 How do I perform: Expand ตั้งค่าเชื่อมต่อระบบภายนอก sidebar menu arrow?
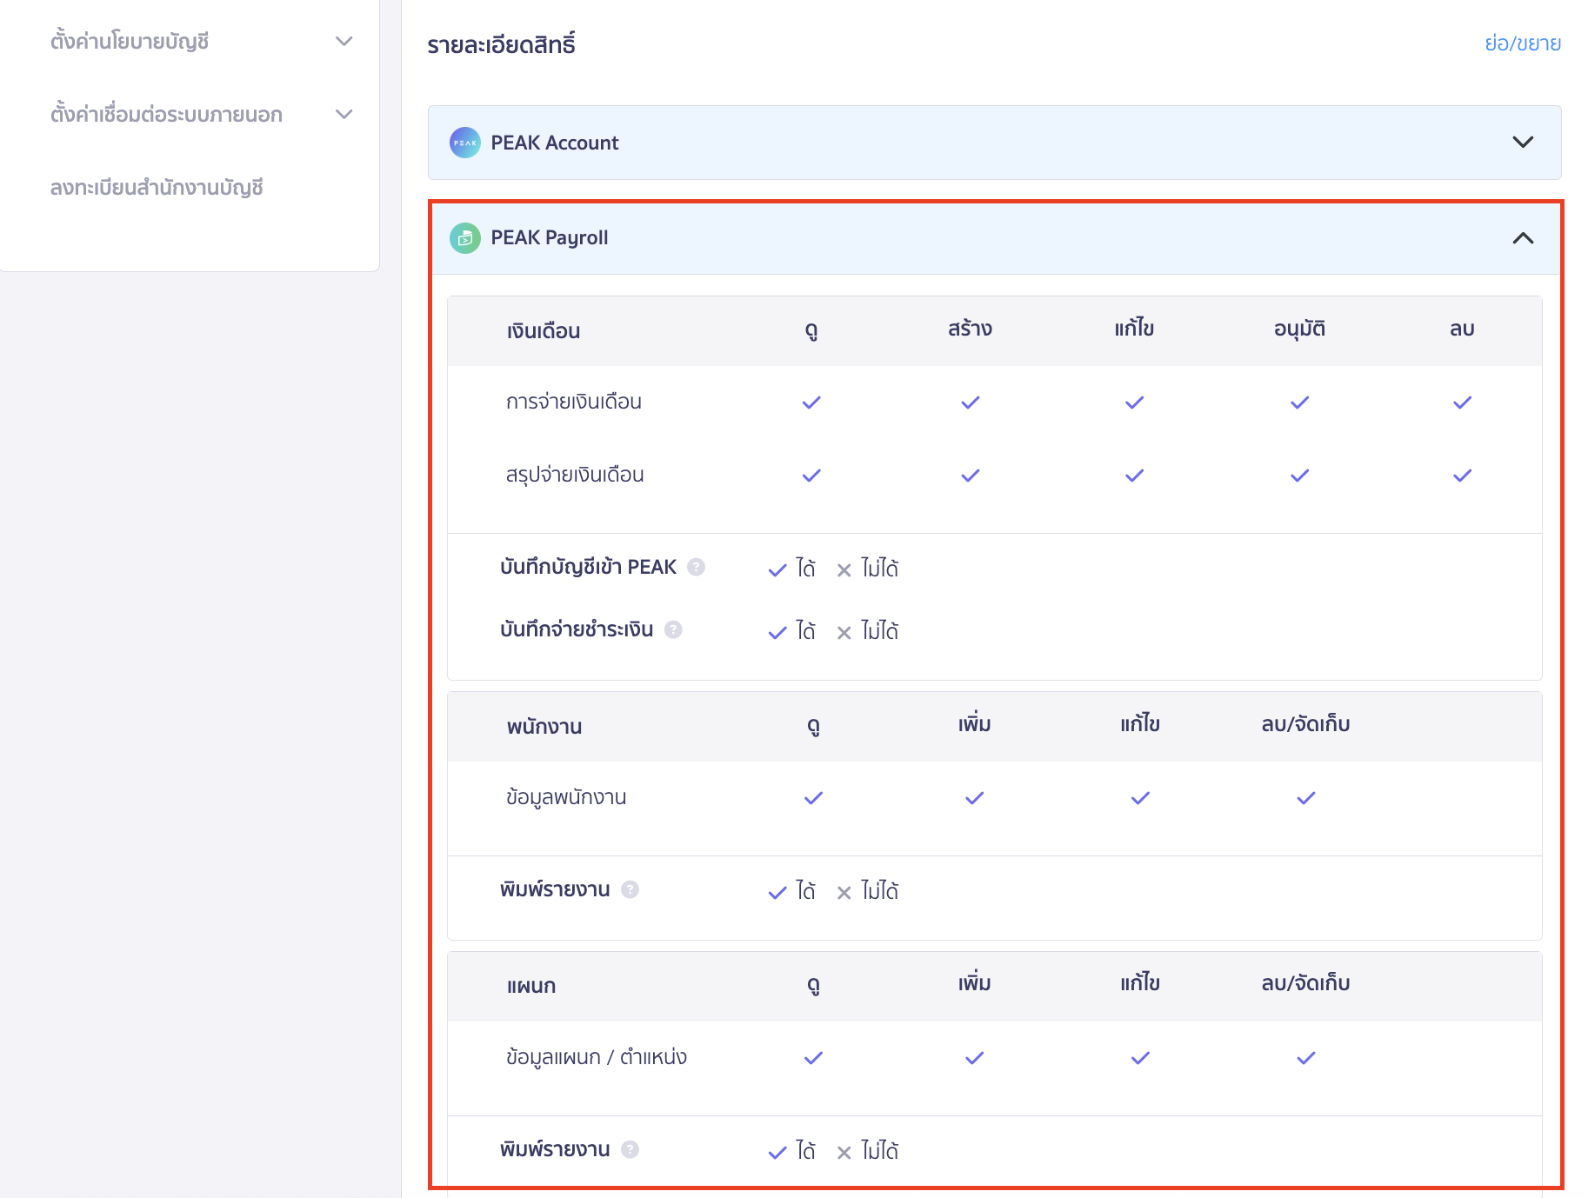coord(344,114)
